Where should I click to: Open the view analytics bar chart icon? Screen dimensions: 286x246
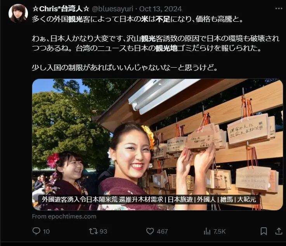[207, 231]
